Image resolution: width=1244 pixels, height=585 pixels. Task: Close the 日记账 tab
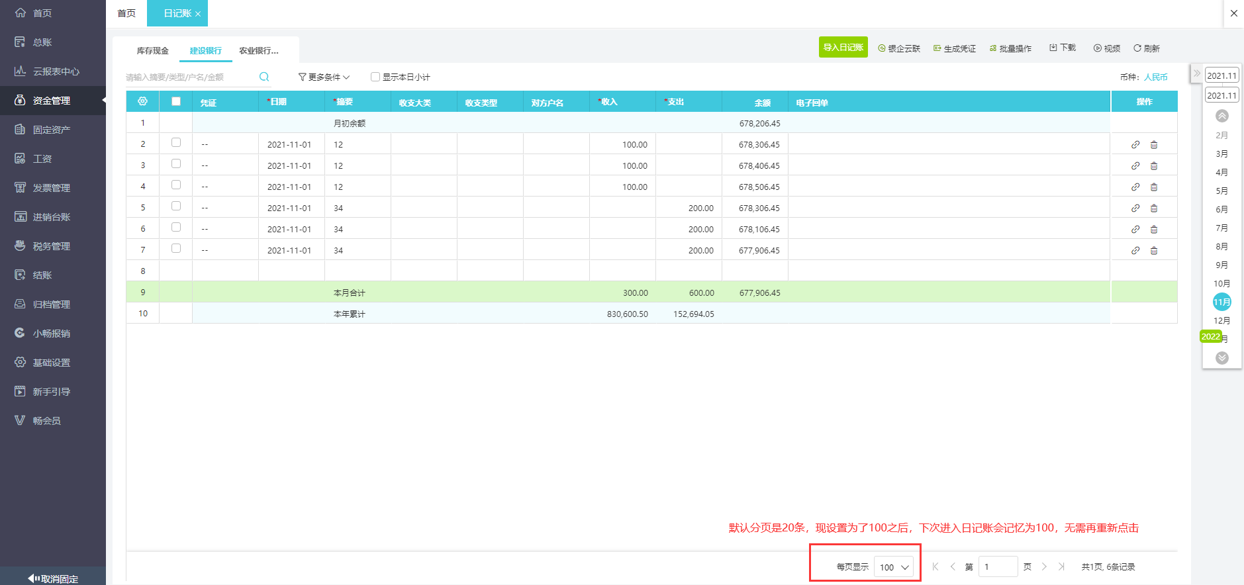(x=198, y=14)
